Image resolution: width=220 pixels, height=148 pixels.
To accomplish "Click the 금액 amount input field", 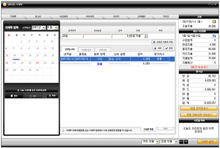I will [x=120, y=36].
